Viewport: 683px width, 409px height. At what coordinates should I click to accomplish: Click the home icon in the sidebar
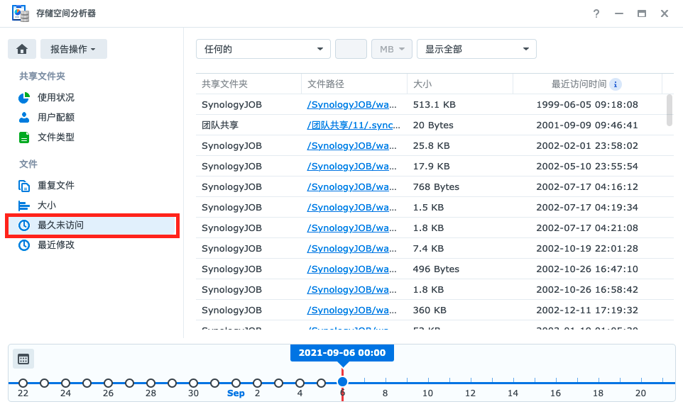click(21, 48)
